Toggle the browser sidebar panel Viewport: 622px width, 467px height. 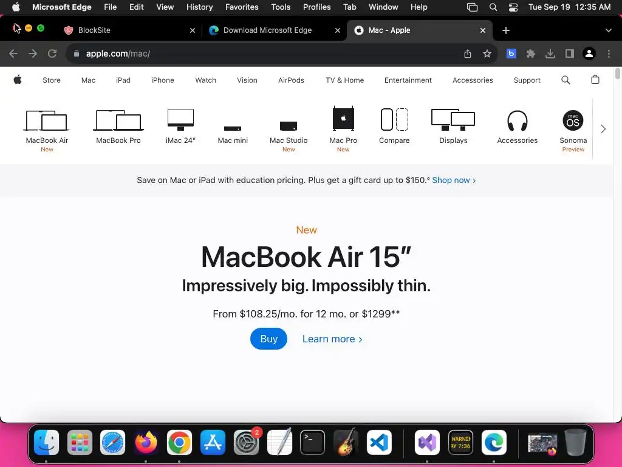pos(570,54)
